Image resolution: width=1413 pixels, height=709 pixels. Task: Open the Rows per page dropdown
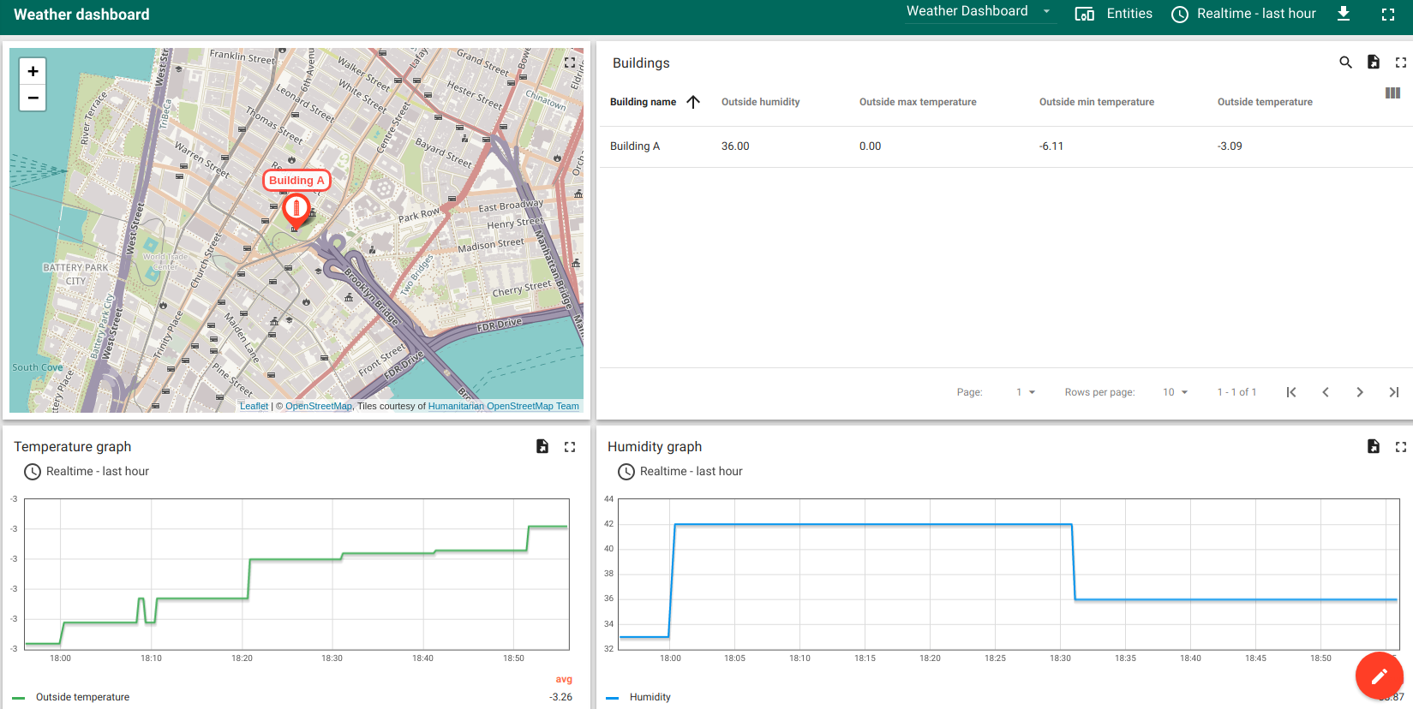pyautogui.click(x=1175, y=392)
